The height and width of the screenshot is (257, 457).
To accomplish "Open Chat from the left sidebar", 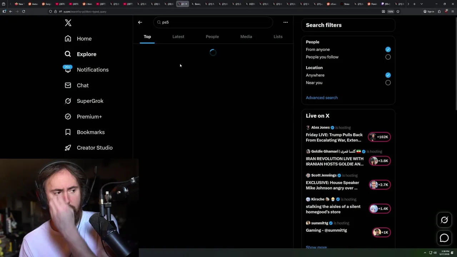I will tap(76, 85).
